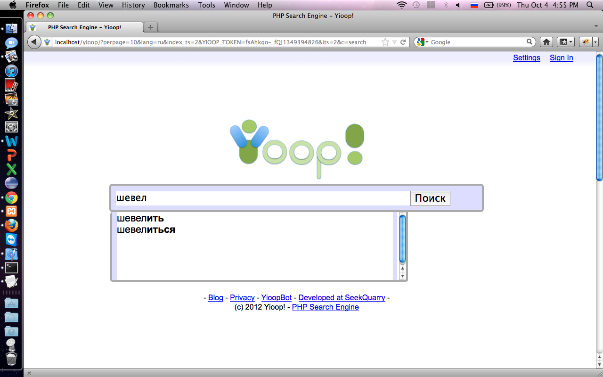Open the Apple menu
This screenshot has width=603, height=377.
coord(13,5)
